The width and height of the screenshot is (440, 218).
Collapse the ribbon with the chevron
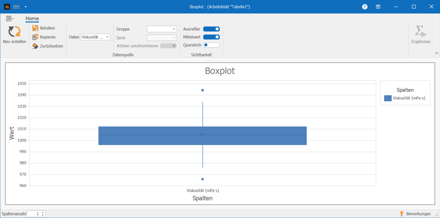(436, 53)
